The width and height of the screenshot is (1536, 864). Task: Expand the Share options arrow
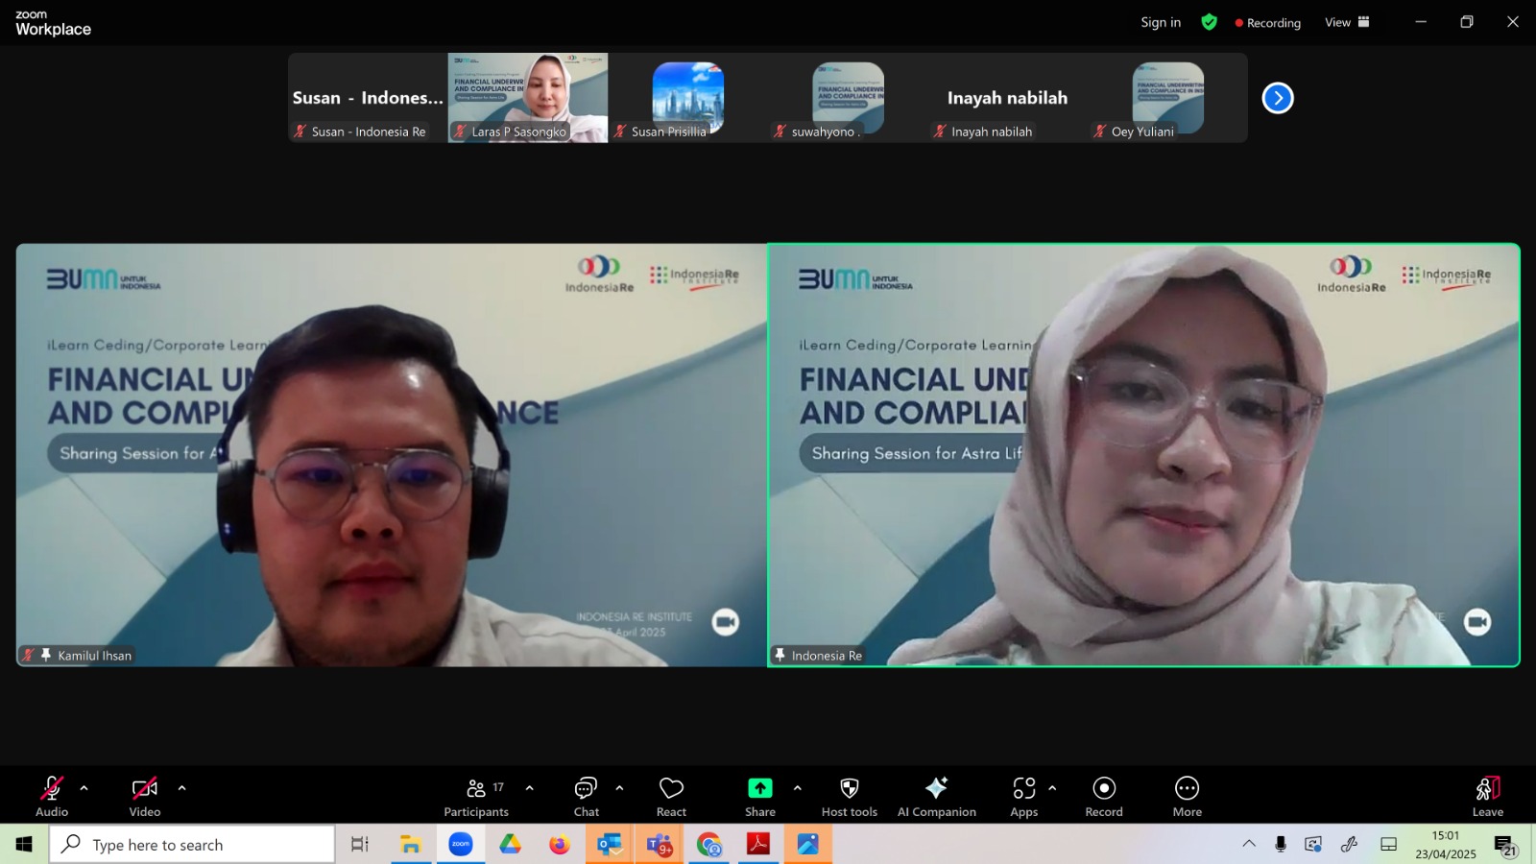click(798, 788)
